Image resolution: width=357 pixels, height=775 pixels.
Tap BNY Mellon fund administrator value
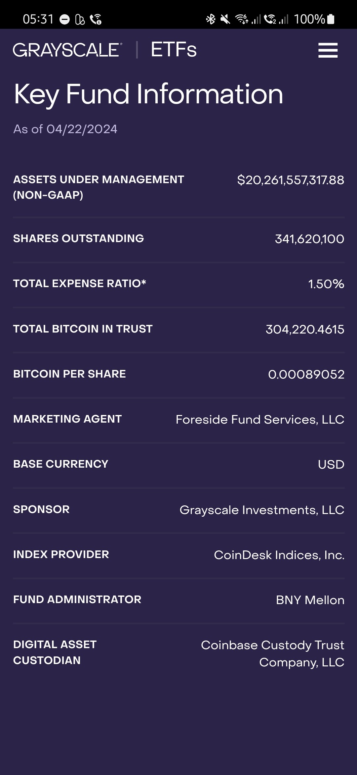tap(310, 600)
